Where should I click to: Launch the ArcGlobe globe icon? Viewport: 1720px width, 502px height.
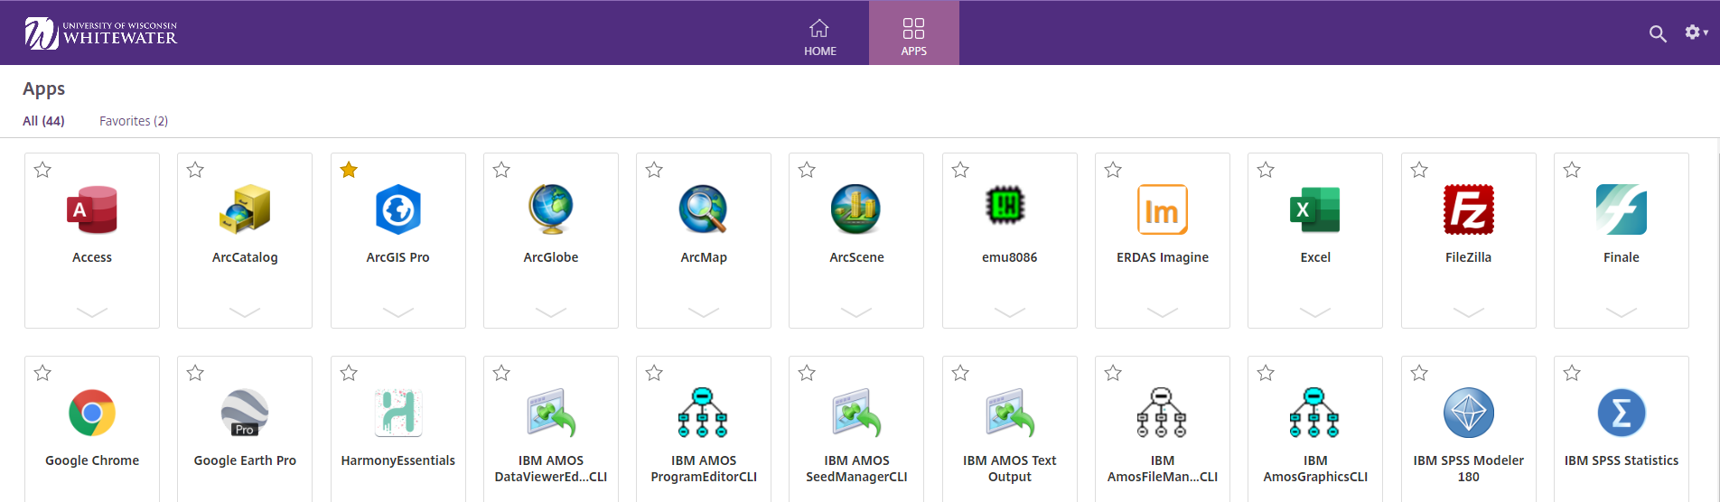pos(551,209)
